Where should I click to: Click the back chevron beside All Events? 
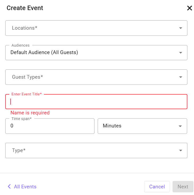coord(9,187)
